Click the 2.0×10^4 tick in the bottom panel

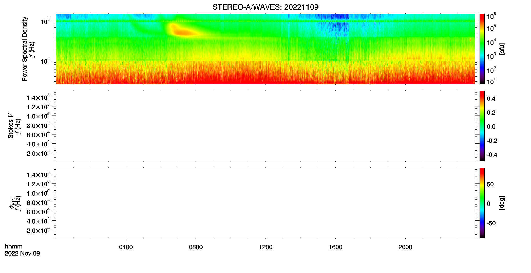38,231
